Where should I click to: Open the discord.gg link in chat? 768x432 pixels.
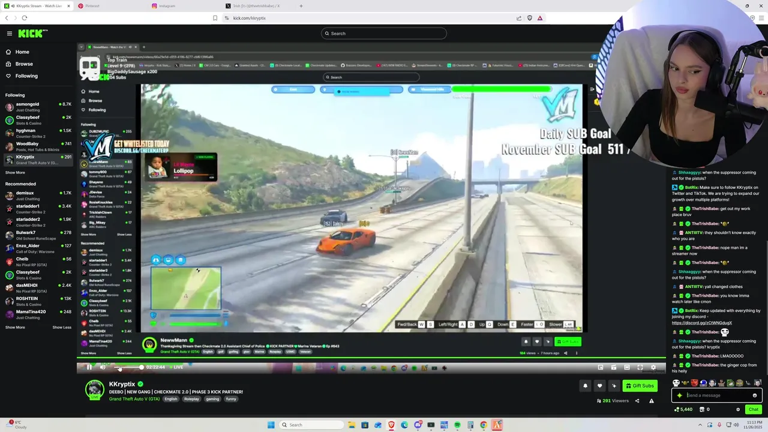coord(702,323)
